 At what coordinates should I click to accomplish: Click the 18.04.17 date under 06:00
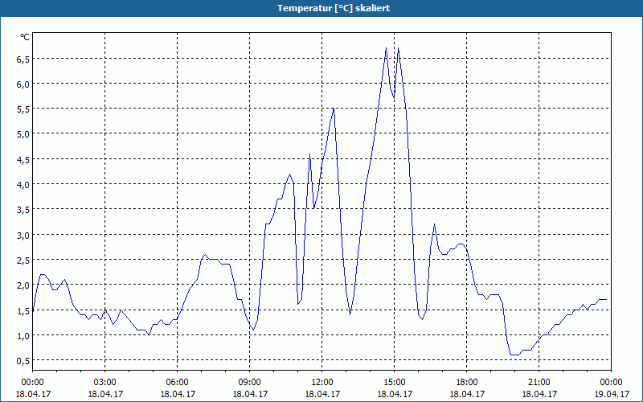[x=177, y=394]
